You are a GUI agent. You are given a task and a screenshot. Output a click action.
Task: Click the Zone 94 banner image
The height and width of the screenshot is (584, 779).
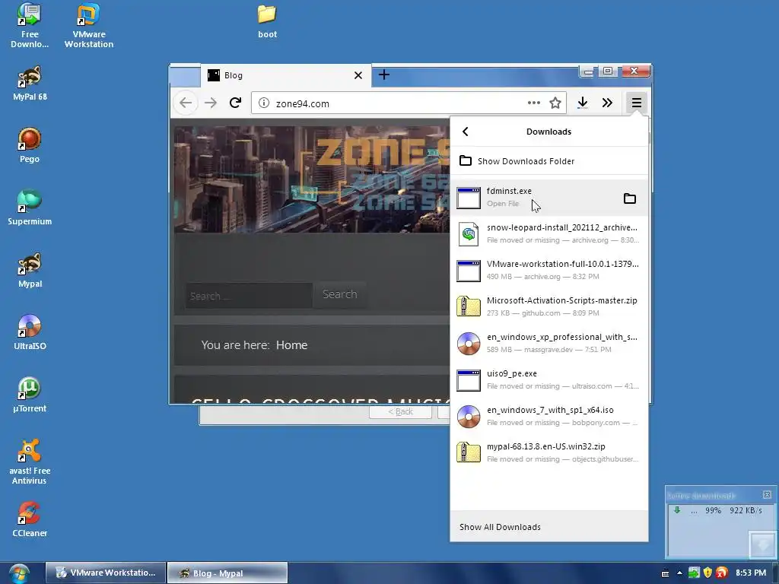click(x=311, y=179)
